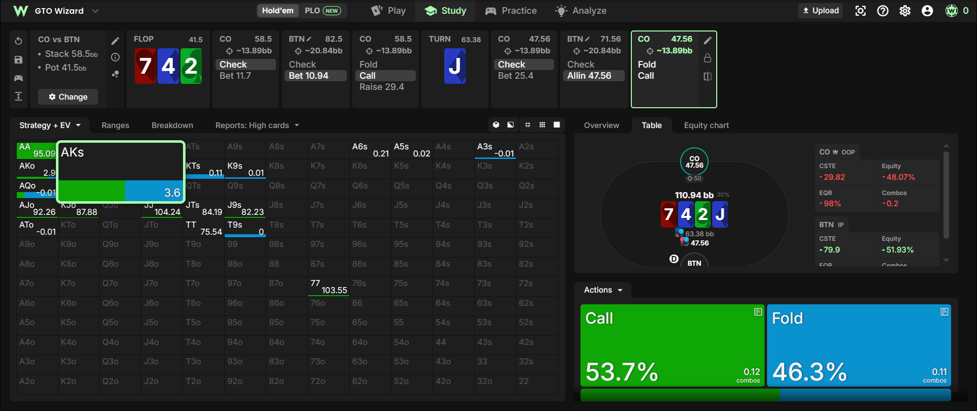Switch game type to Hold'em
This screenshot has width=977, height=411.
point(278,11)
